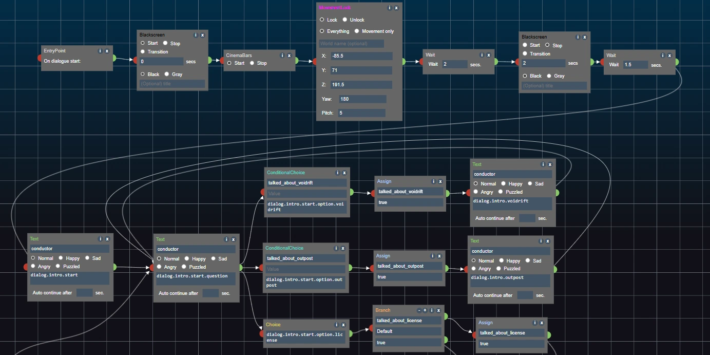The height and width of the screenshot is (355, 710).
Task: Select Stop in the CinemaBars node
Action: [252, 63]
